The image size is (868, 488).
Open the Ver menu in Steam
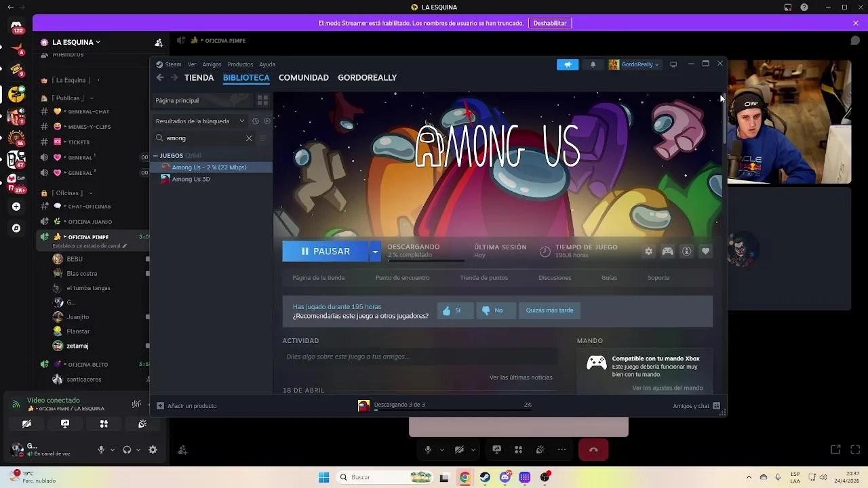[192, 64]
